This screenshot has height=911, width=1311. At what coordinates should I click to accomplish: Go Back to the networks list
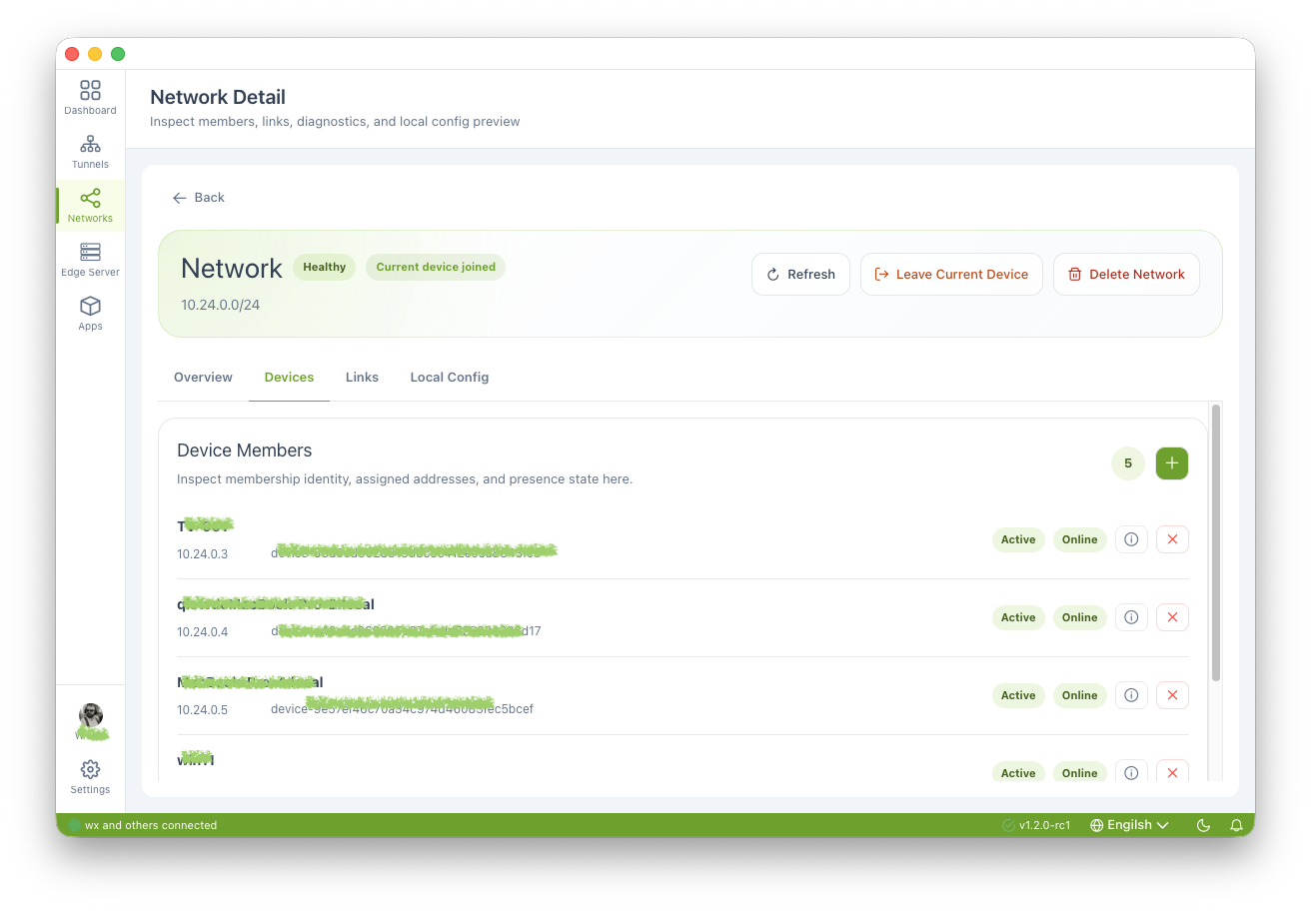pos(199,198)
